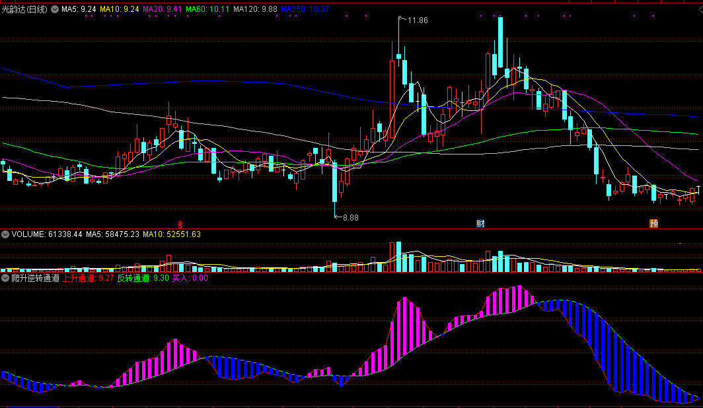Click the orange 预 forecast marker
Image resolution: width=703 pixels, height=408 pixels.
click(653, 224)
